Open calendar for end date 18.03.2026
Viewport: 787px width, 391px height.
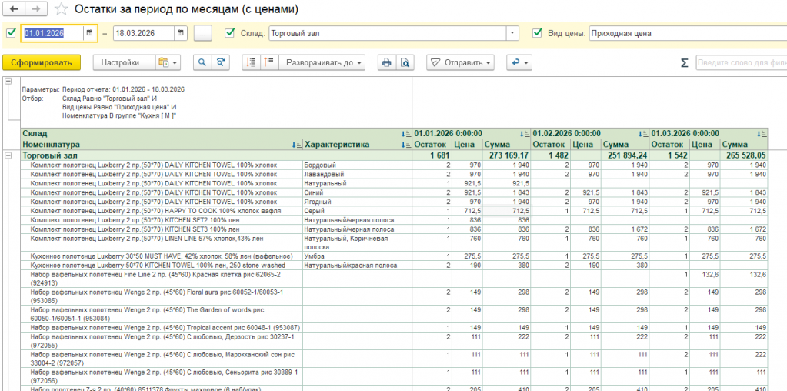(180, 33)
